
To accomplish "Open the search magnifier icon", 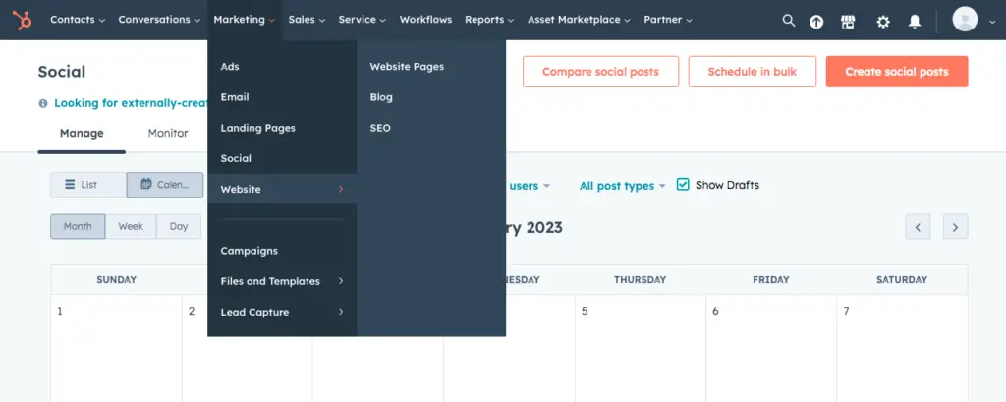I will tap(789, 21).
